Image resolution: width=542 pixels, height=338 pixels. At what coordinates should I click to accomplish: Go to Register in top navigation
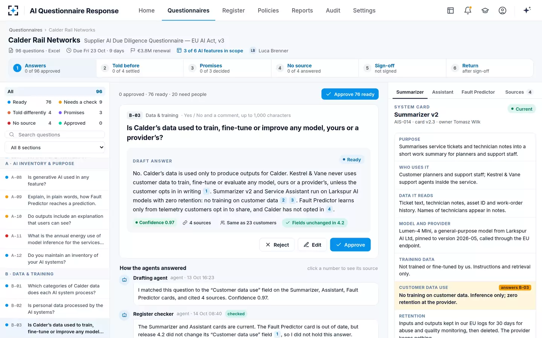(x=233, y=11)
